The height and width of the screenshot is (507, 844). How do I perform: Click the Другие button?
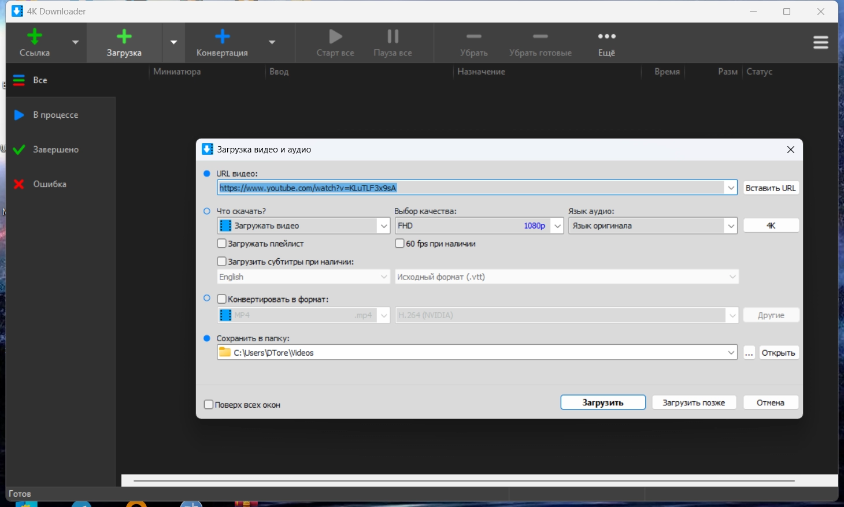click(771, 315)
